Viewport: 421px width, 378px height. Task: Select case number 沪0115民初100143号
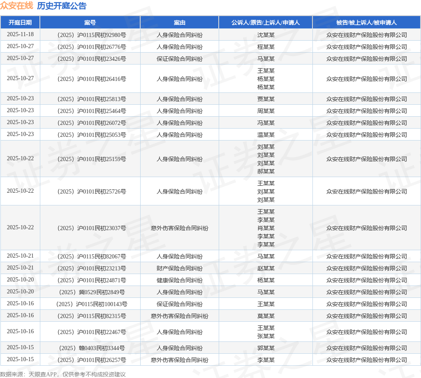click(92, 304)
